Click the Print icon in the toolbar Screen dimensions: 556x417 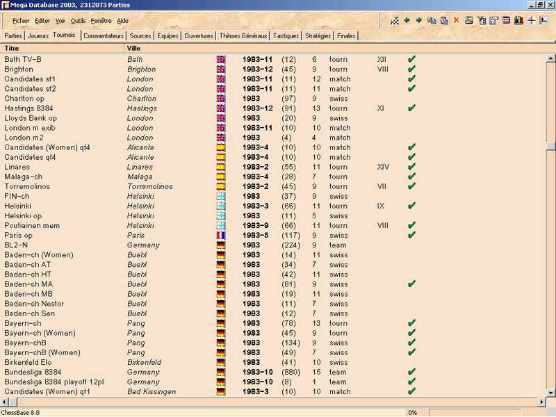468,21
